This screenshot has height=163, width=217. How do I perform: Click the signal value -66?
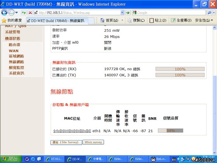click(135, 131)
